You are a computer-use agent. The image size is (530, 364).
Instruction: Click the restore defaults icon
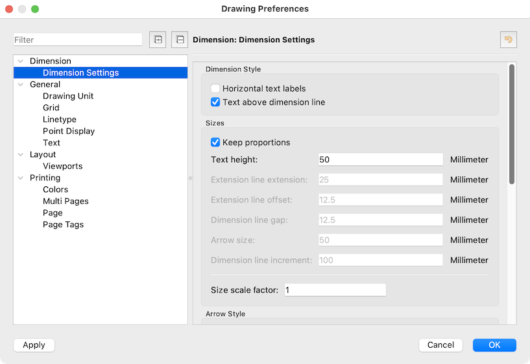click(x=508, y=40)
